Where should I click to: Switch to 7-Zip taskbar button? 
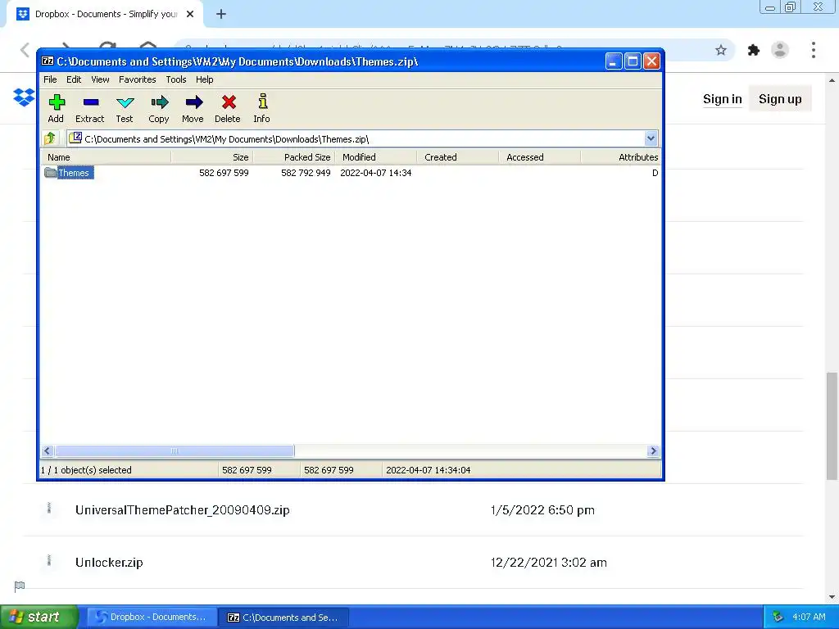coord(284,618)
